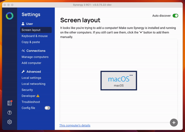Open the Troubleshoot page
Viewport: 185px width, 132px height.
coord(31,102)
